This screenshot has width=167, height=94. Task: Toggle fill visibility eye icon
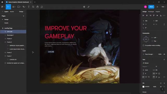[161, 87]
